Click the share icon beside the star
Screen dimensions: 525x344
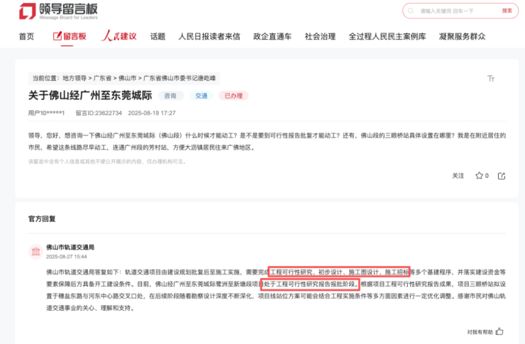[x=502, y=175]
